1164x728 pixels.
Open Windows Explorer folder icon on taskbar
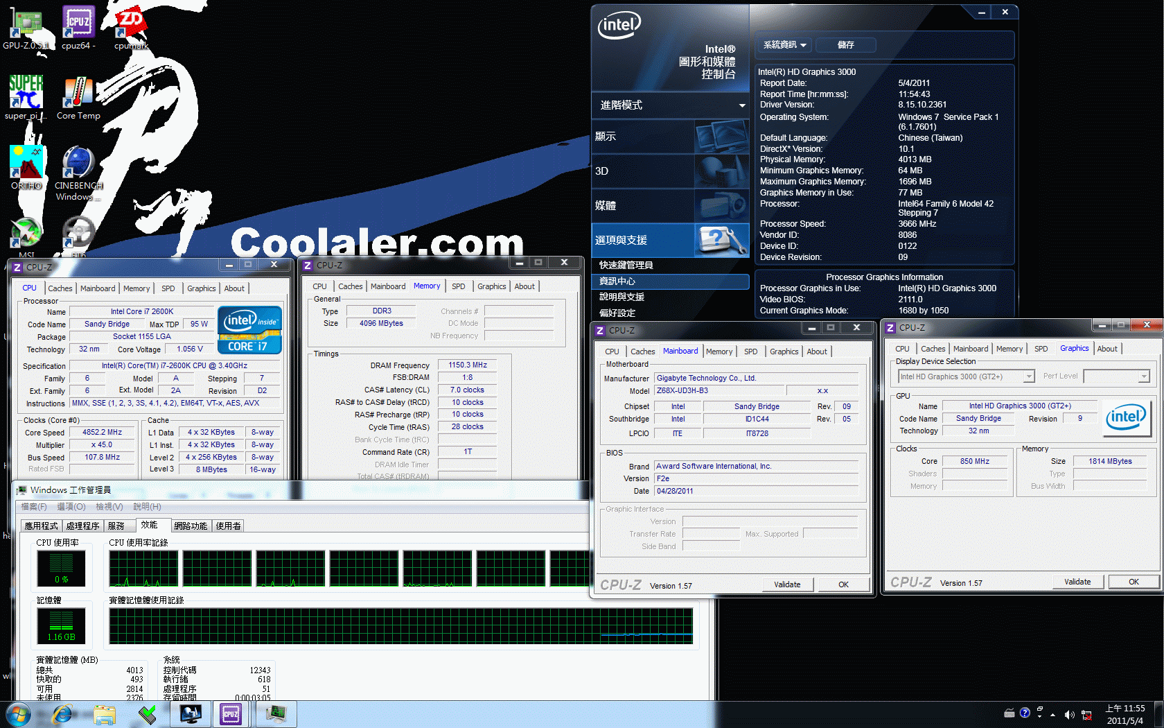(105, 714)
